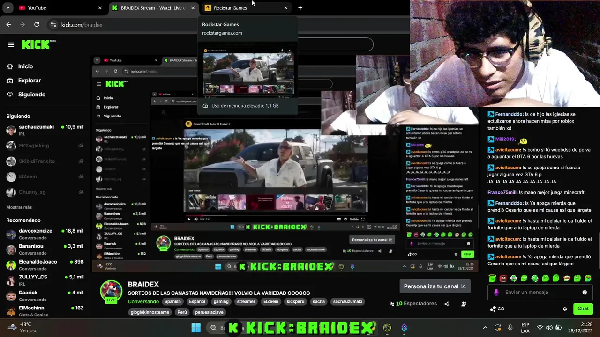Click the Rockstar Games tab preview thumbnail
600x337 pixels.
click(x=248, y=71)
